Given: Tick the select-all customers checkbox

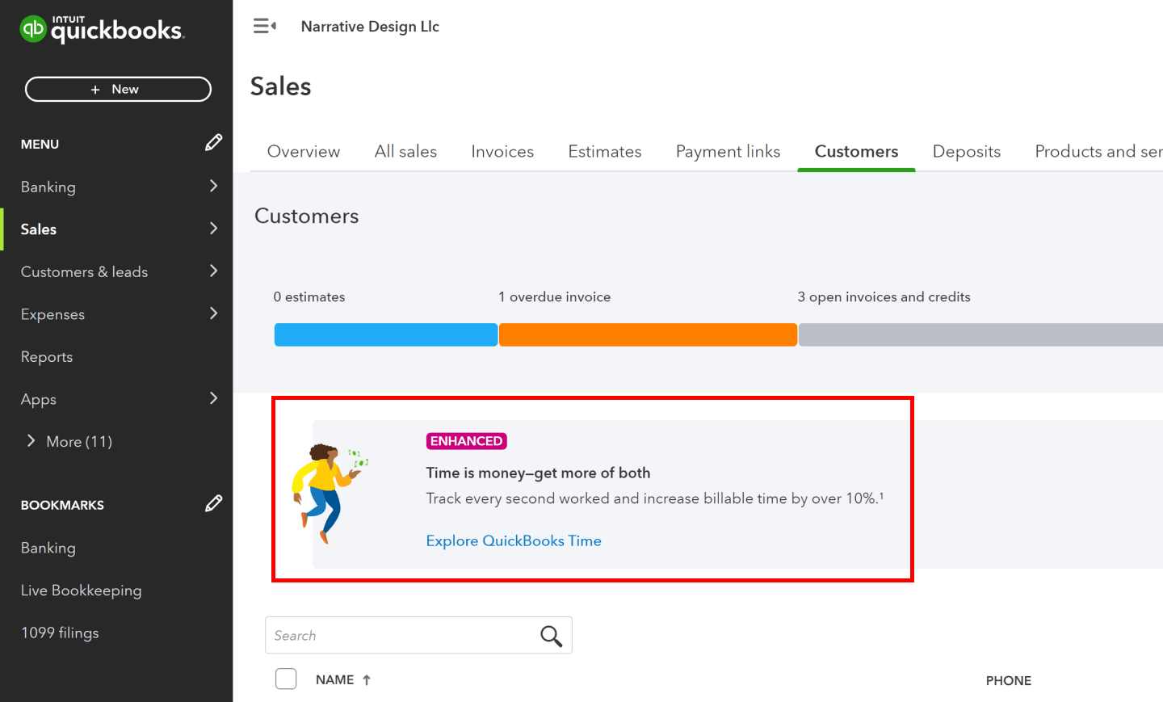Looking at the screenshot, I should (x=286, y=679).
